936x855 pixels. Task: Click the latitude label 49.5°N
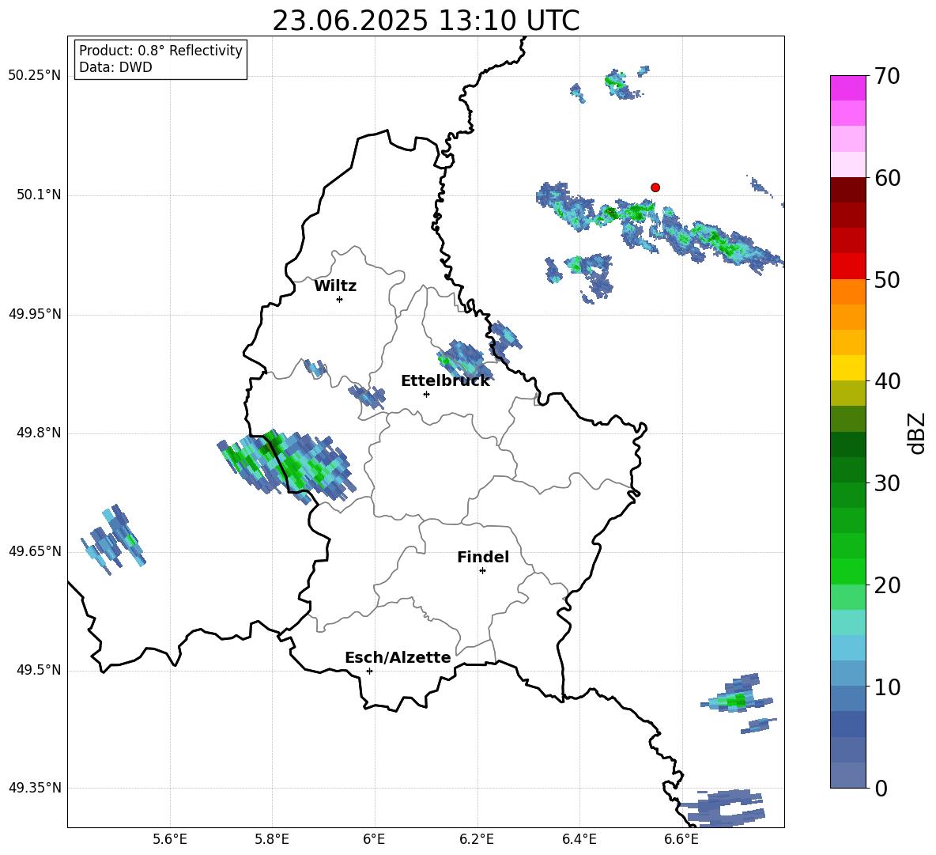[x=39, y=670]
